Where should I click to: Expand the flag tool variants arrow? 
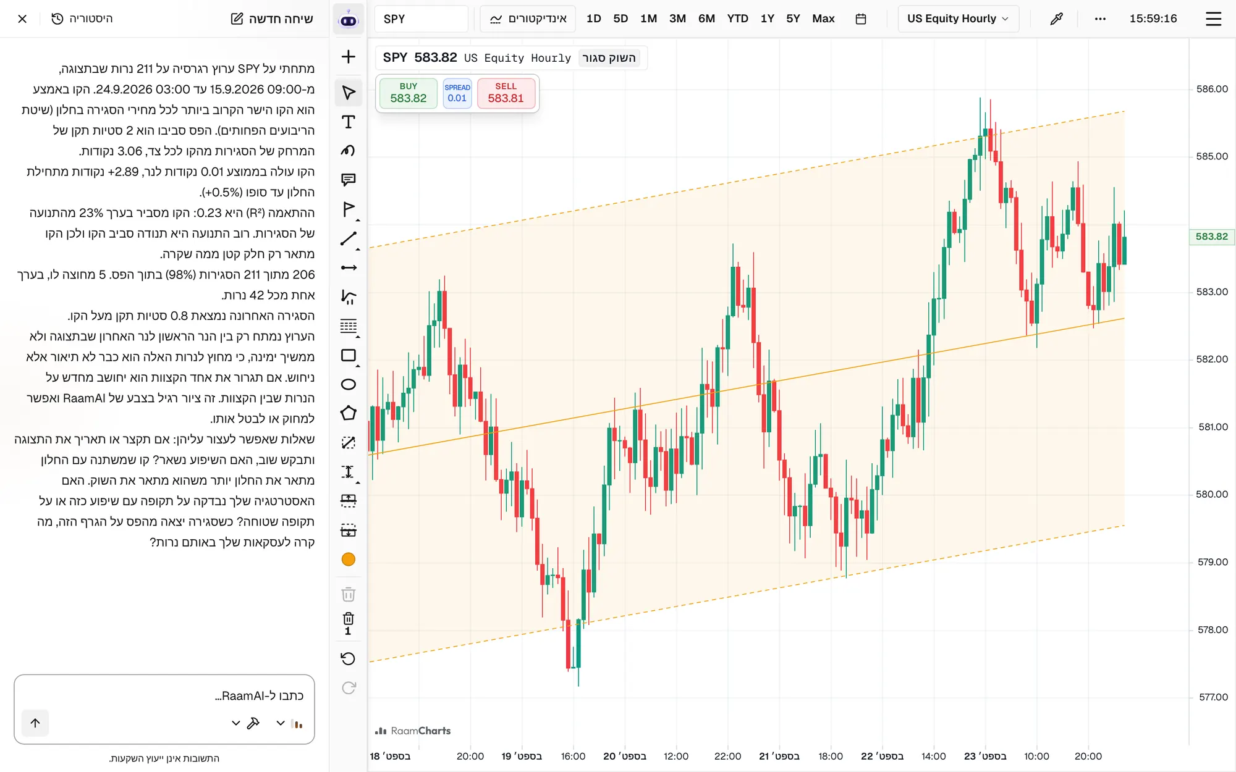tap(358, 220)
